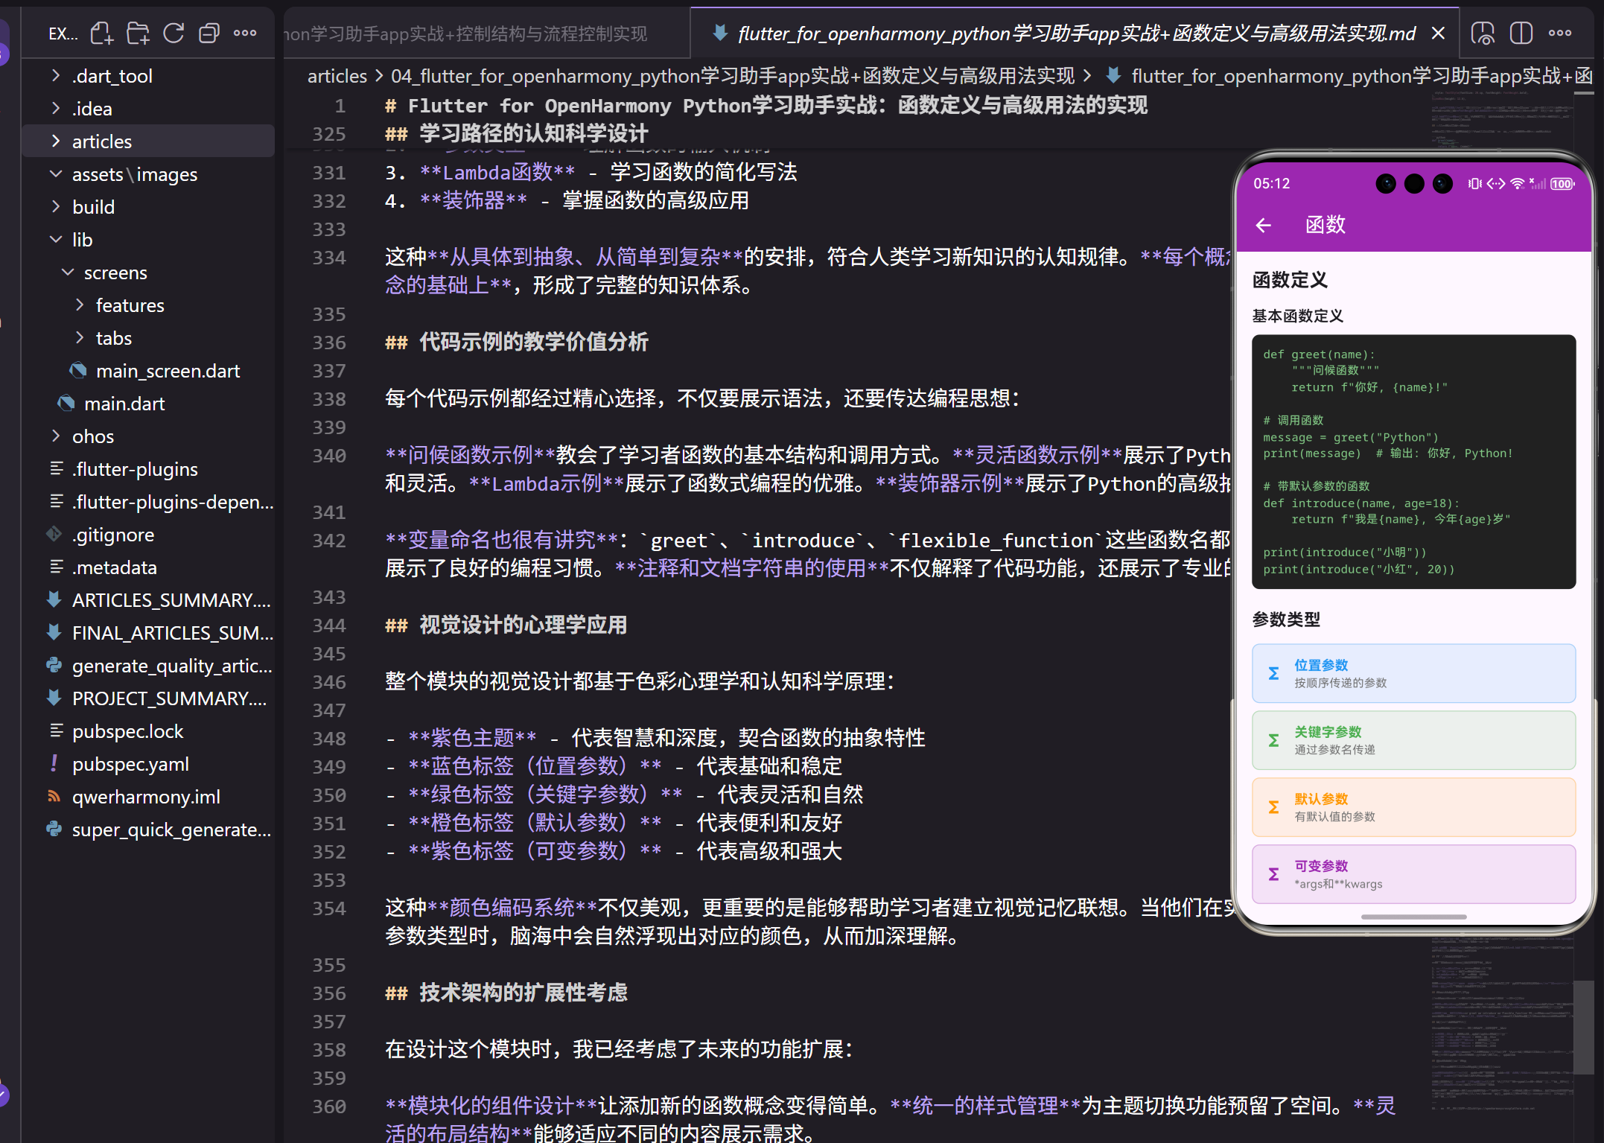The height and width of the screenshot is (1143, 1604).
Task: Select the qwerharmony.iml file
Action: coord(146,796)
